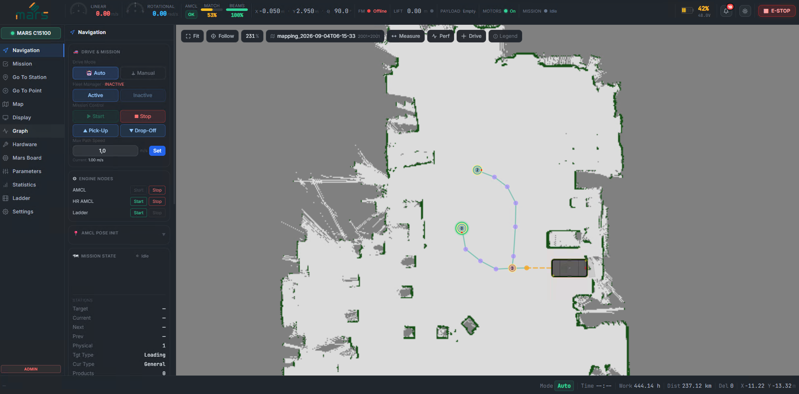The height and width of the screenshot is (394, 799).
Task: Open the Graph page in sidebar
Action: click(32, 131)
